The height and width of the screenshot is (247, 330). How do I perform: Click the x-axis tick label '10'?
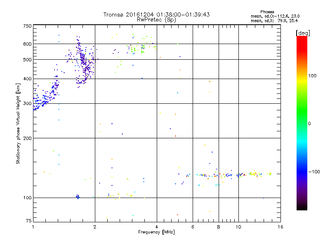238,227
